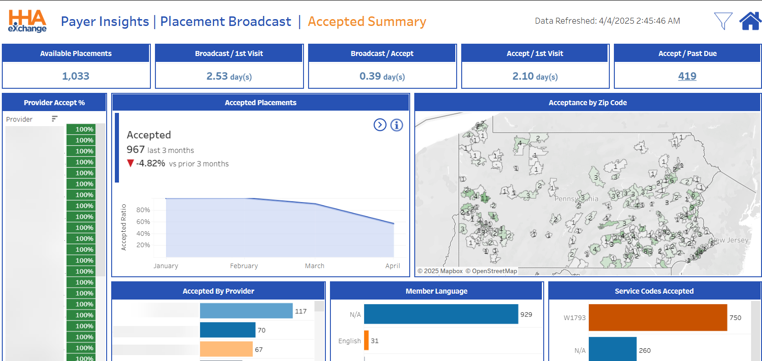Open the Payer Insights breadcrumb
The width and height of the screenshot is (762, 361).
[105, 21]
